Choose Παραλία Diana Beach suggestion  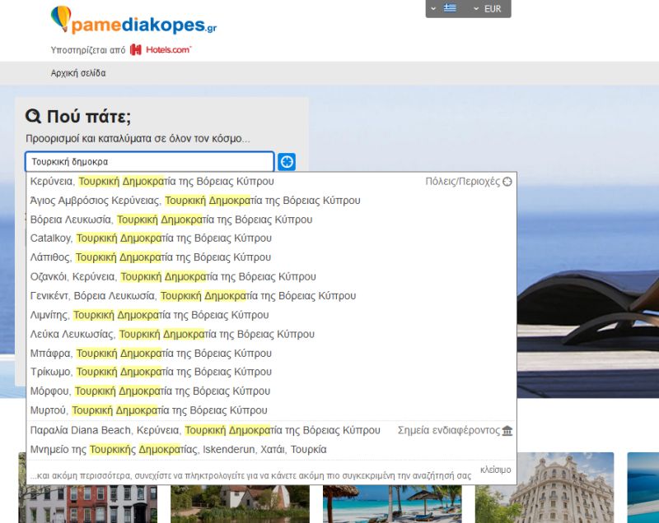(x=271, y=430)
